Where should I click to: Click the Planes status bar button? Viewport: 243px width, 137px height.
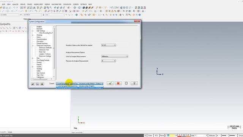[x=162, y=135]
